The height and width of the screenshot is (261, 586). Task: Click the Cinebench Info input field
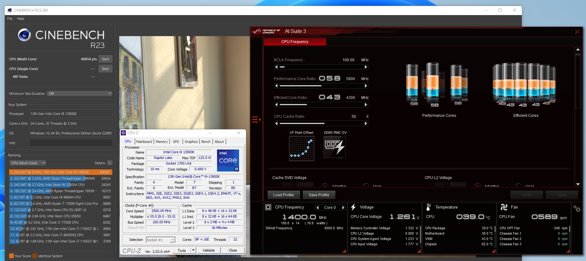click(71, 143)
